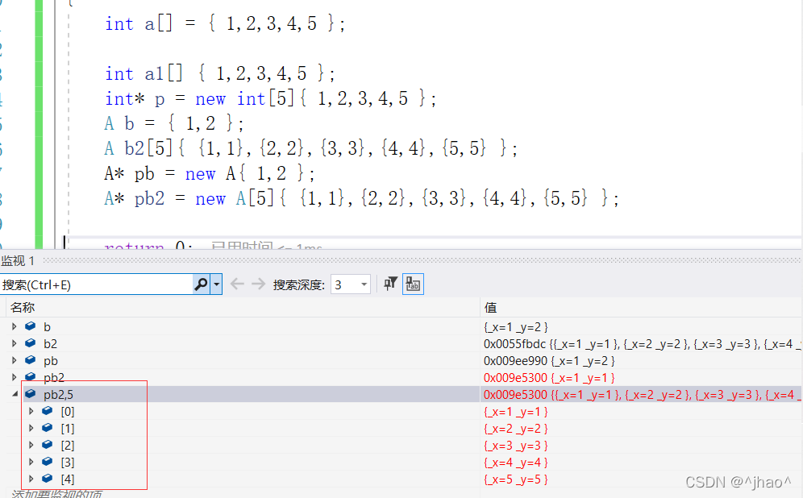The image size is (803, 498).
Task: Click the 值 column header
Action: (x=490, y=307)
